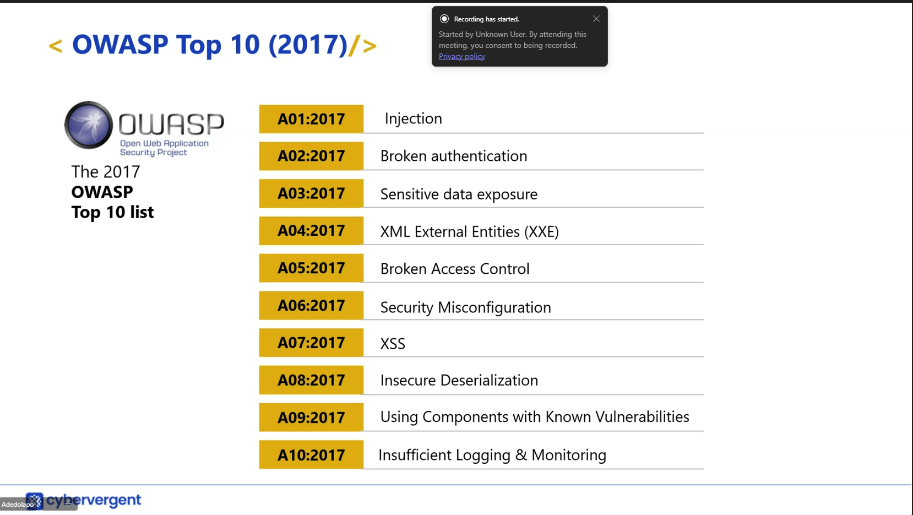The width and height of the screenshot is (913, 515).
Task: Click the recording indicator circle icon
Action: pyautogui.click(x=444, y=19)
